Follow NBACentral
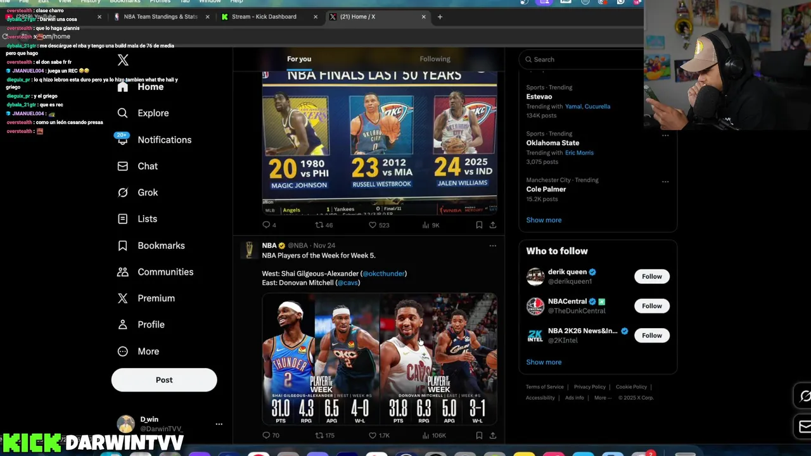Screen dimensions: 811x456 [x=651, y=306]
